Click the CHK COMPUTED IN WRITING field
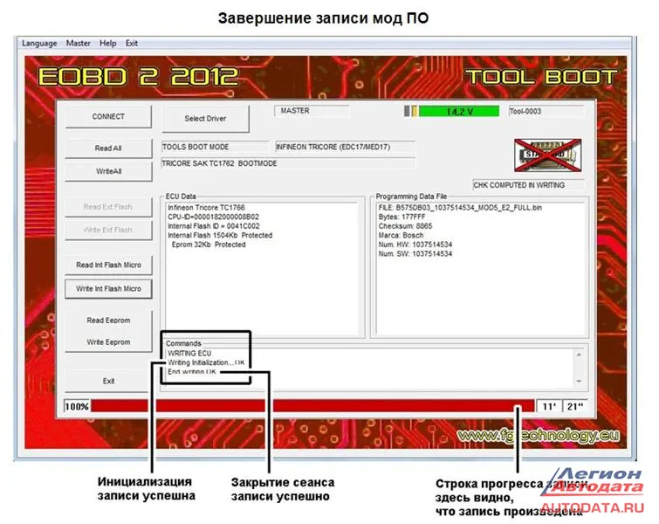659x524 pixels. coord(529,185)
